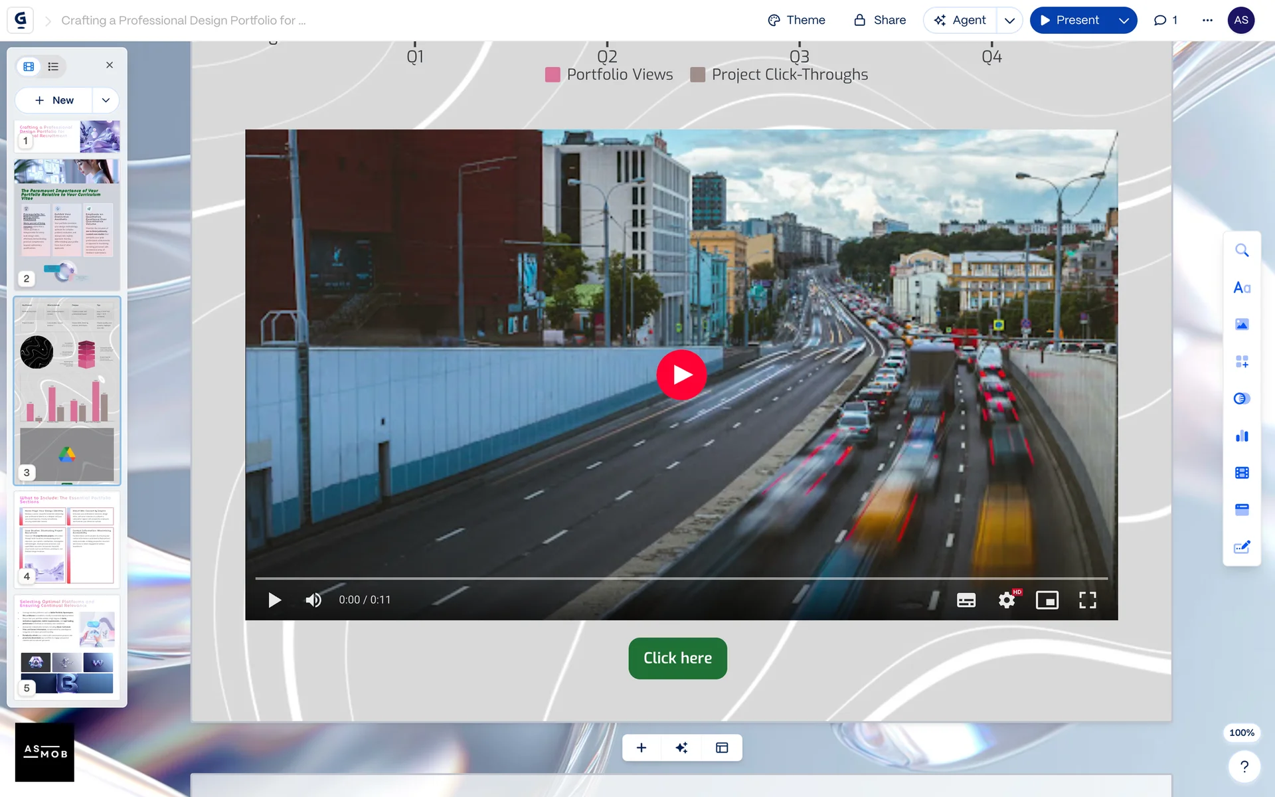Open video and media panel icon

[1241, 473]
